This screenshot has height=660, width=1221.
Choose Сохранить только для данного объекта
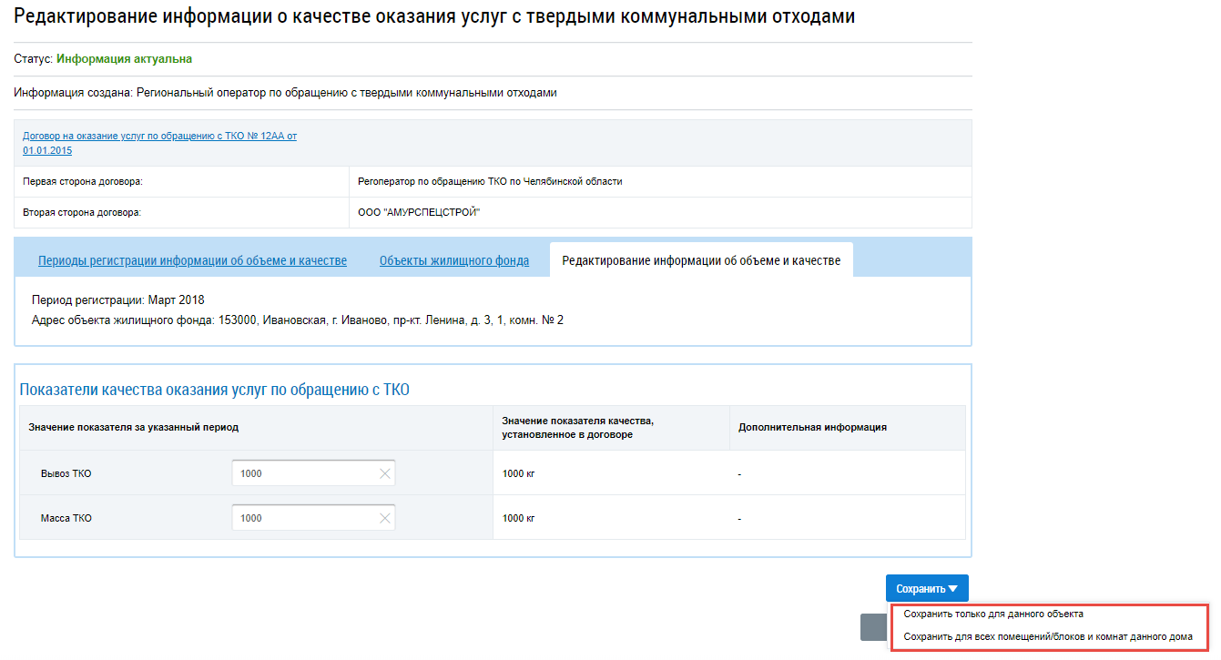coord(993,614)
